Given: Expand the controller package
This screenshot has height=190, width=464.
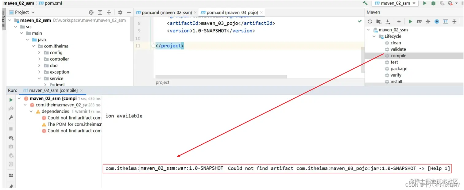Looking at the screenshot, I should pyautogui.click(x=39, y=59).
